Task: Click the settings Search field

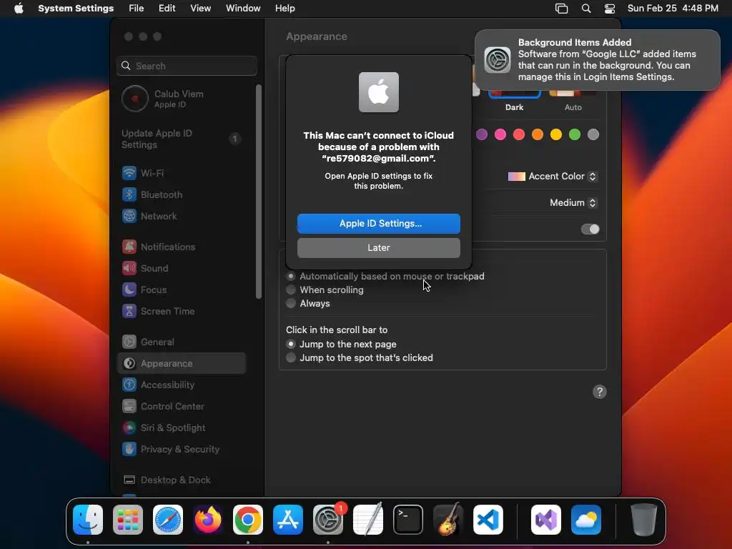Action: point(187,66)
